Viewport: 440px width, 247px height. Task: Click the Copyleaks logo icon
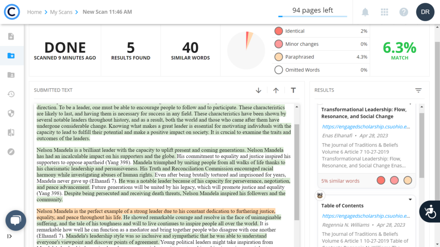pos(12,12)
